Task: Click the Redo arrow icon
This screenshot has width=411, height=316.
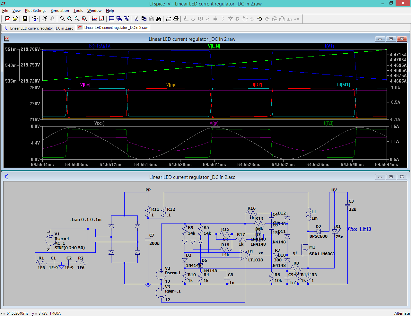Action: point(267,19)
